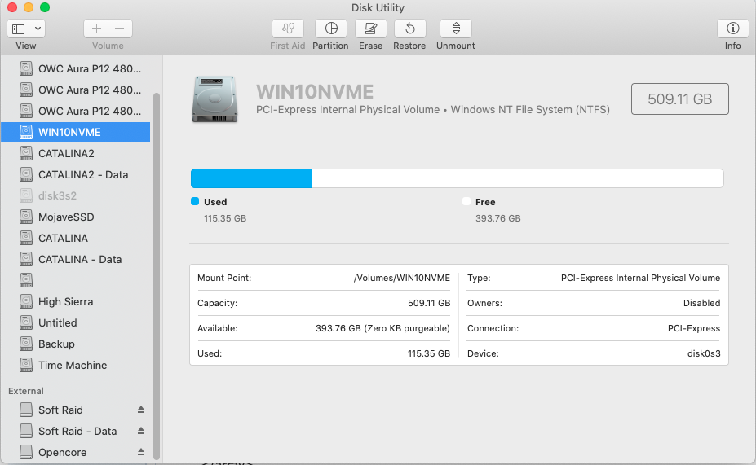Select the CATALINA2 volume
The height and width of the screenshot is (465, 756).
click(x=76, y=153)
